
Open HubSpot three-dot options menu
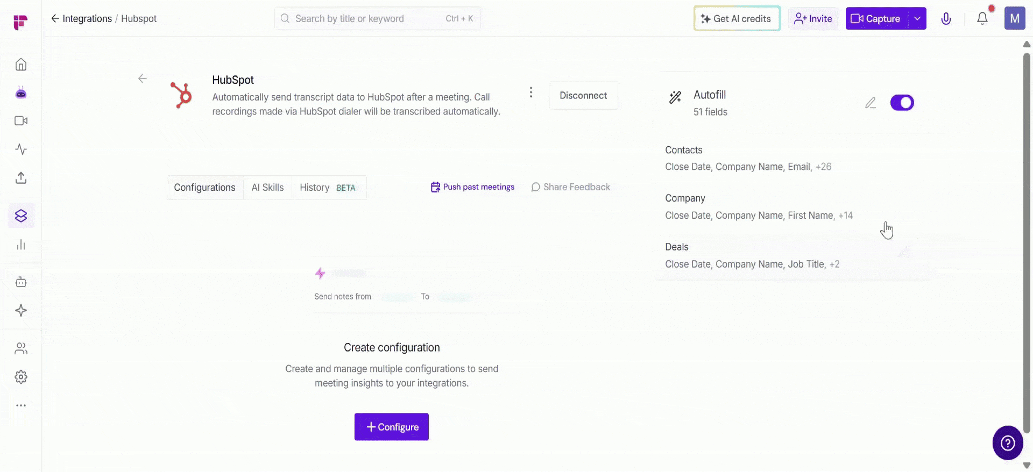[530, 92]
